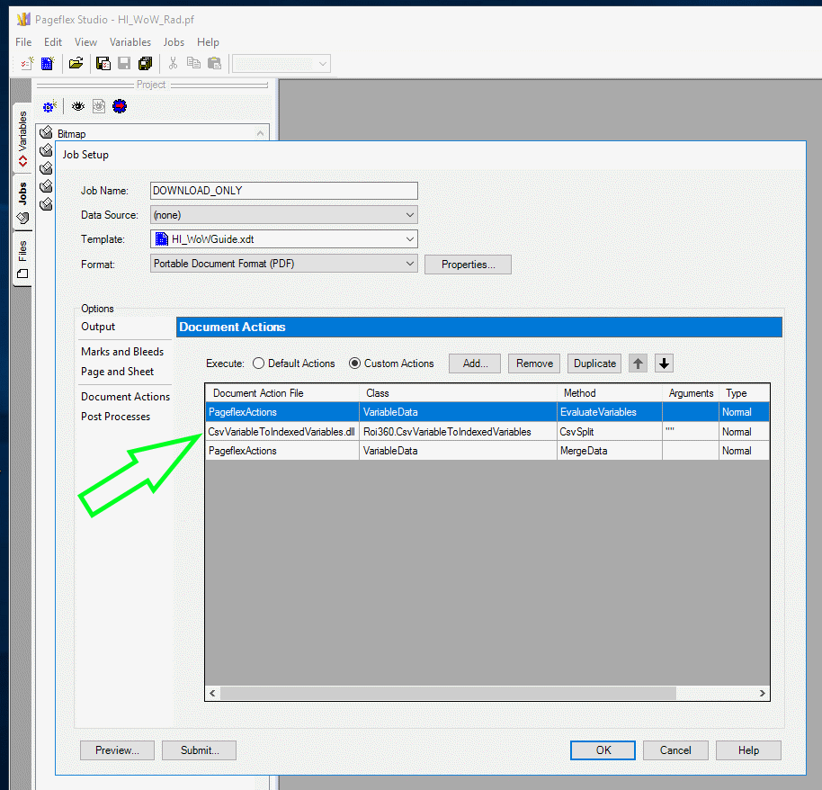Click the Type column header

[x=744, y=393]
